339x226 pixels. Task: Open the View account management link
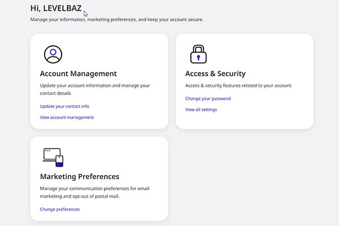point(67,117)
